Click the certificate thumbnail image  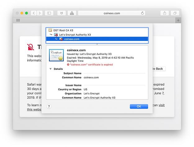point(56,55)
